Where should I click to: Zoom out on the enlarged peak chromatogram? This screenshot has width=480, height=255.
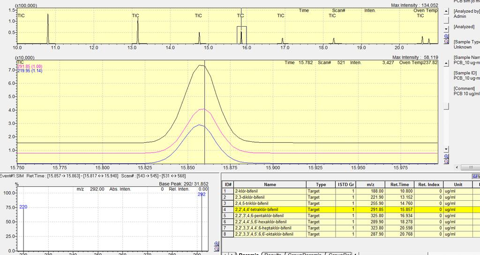[x=446, y=161]
